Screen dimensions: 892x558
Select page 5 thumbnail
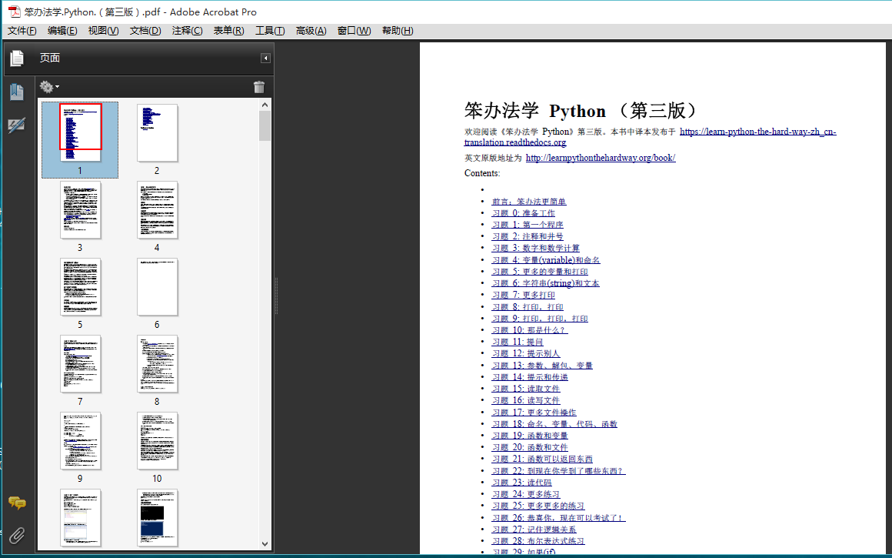[80, 286]
